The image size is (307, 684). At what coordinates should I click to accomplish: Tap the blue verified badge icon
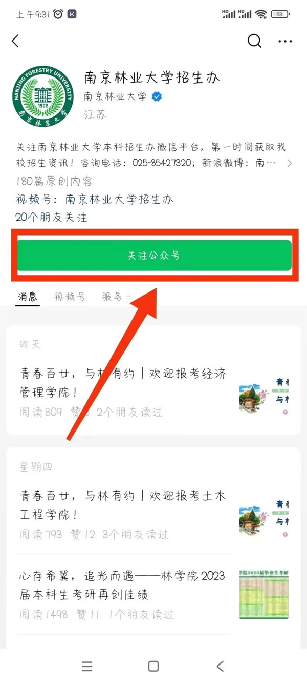pyautogui.click(x=157, y=96)
